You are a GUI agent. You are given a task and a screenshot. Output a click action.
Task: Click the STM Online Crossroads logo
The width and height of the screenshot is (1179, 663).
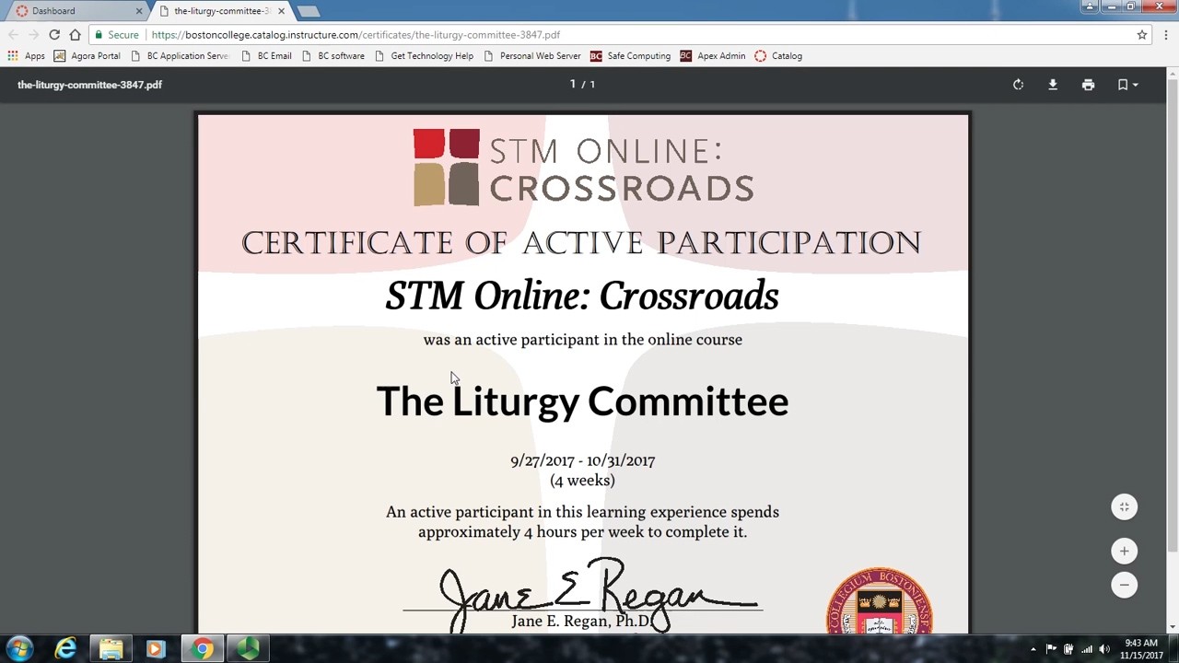tap(583, 167)
